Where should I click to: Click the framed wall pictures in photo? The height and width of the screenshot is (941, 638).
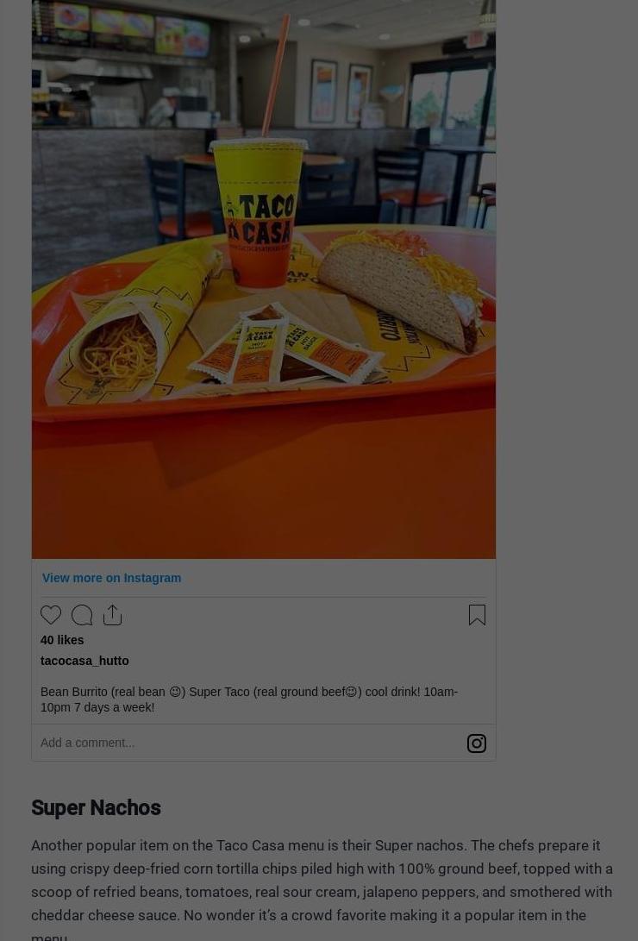341,91
